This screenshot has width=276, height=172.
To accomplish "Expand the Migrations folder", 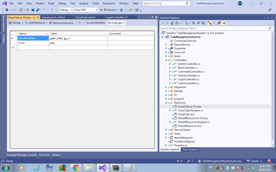I will coord(166,87).
